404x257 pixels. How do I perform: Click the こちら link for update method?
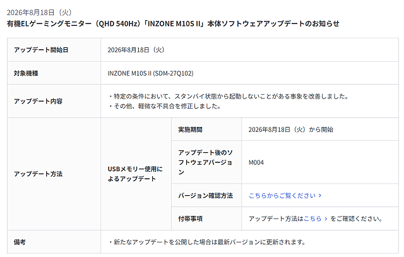(312, 219)
